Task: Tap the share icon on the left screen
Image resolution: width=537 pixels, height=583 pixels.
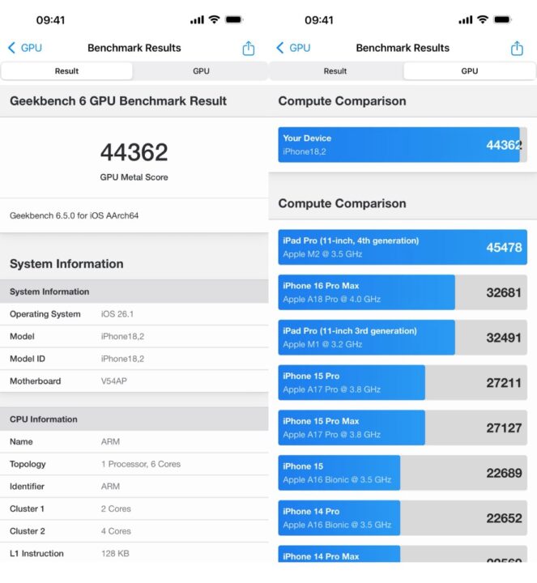Action: pos(249,48)
